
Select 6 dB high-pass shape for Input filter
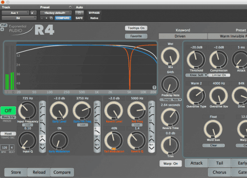pyautogui.click(x=42, y=114)
